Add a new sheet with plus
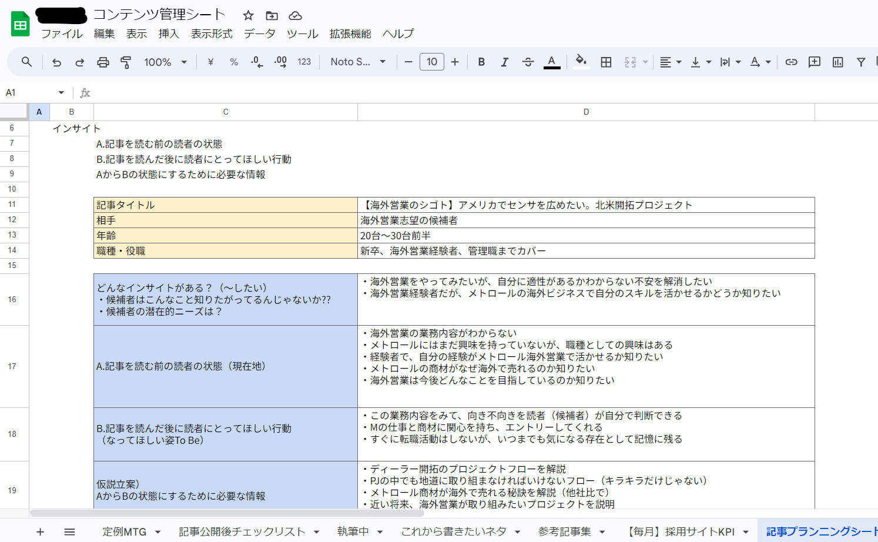Screen dimensions: 878x542 click(x=40, y=531)
